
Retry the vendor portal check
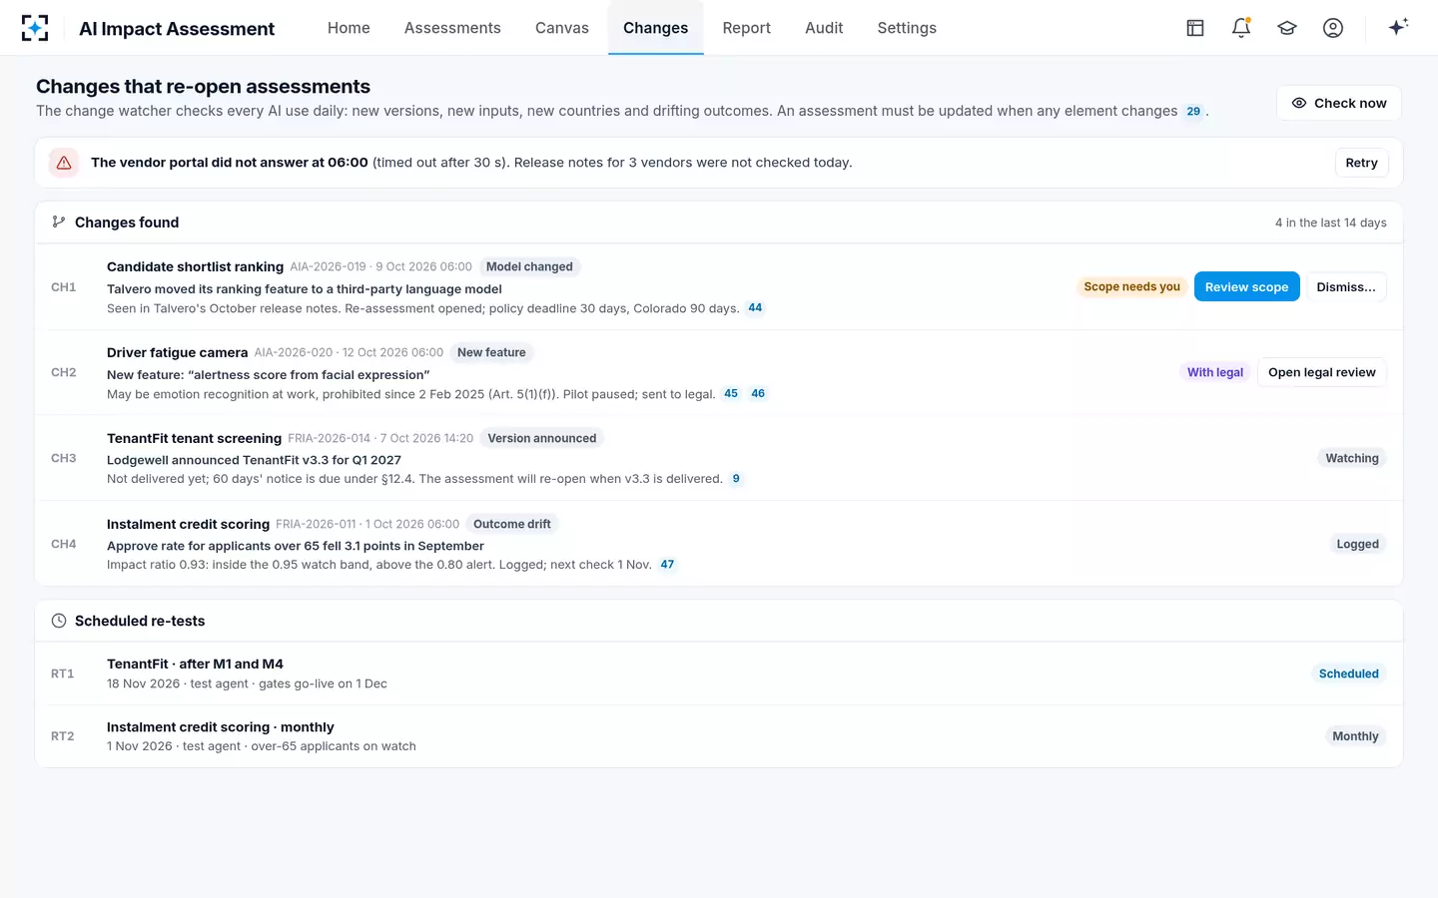[1361, 163]
